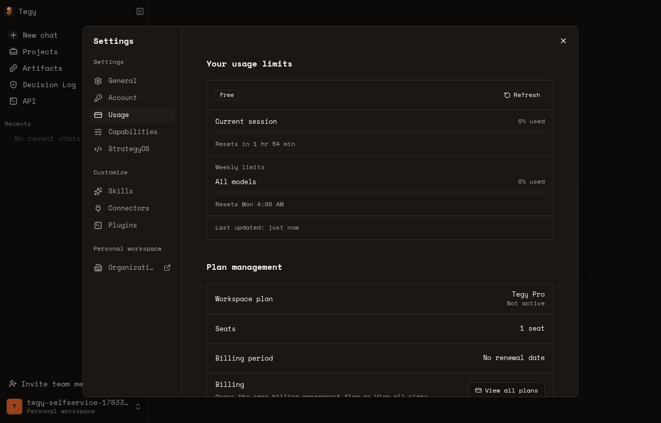The image size is (661, 423).
Task: Click the Artifacts icon in the sidebar
Action: point(13,68)
